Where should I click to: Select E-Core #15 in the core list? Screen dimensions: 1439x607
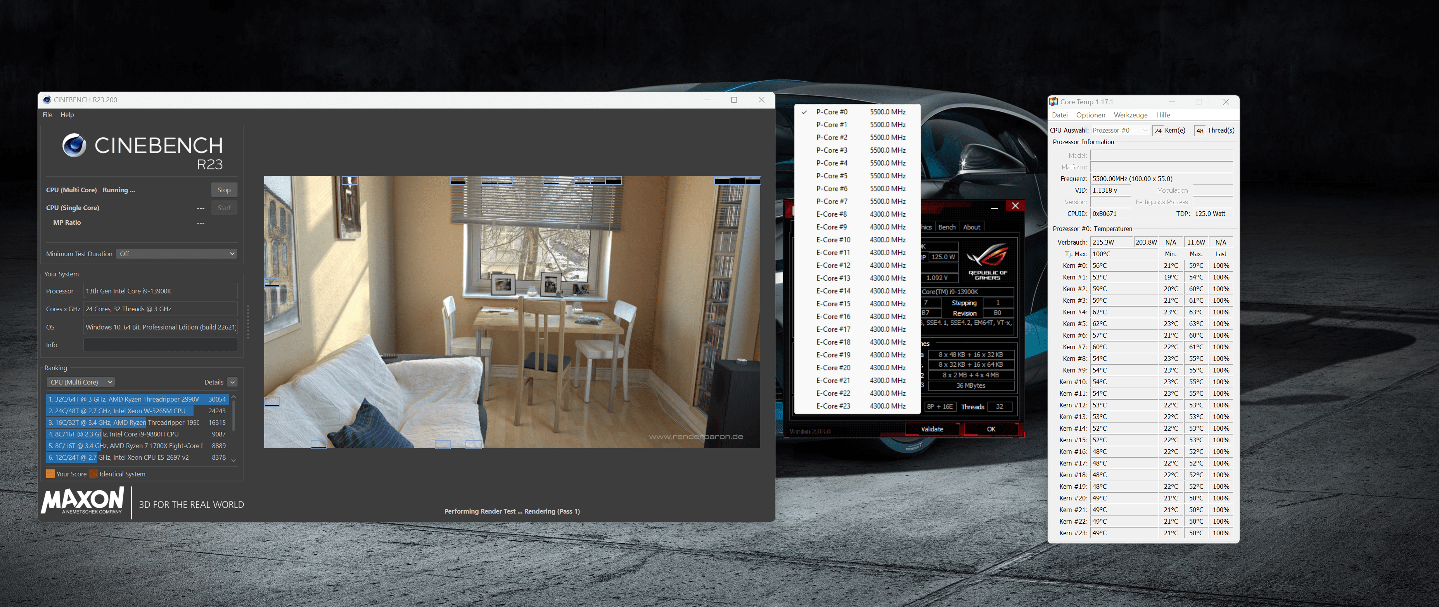[857, 304]
